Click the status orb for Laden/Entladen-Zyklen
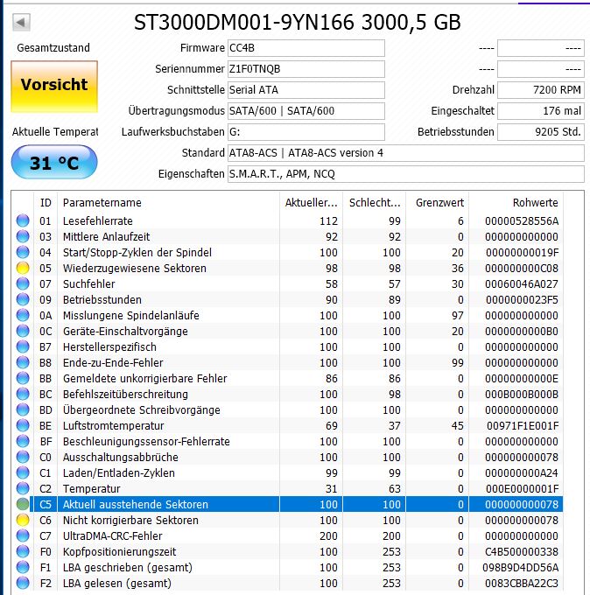The height and width of the screenshot is (595, 590). (x=23, y=472)
